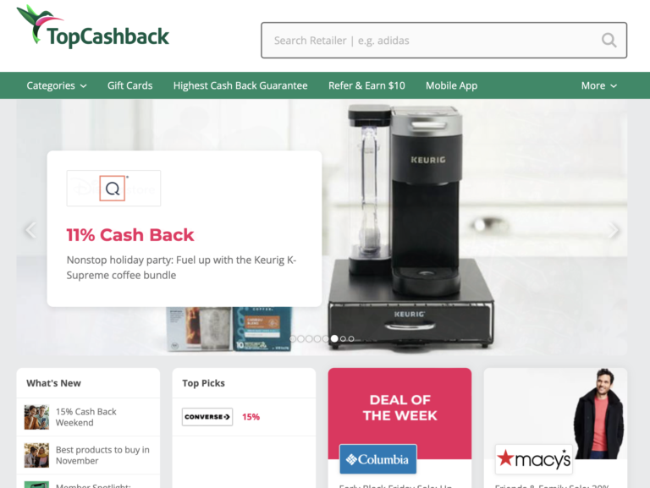Expand the More menu dropdown
Screen dimensions: 650x488
tap(599, 85)
